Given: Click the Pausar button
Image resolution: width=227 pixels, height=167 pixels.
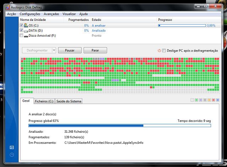Looking at the screenshot, I should pyautogui.click(x=70, y=50).
